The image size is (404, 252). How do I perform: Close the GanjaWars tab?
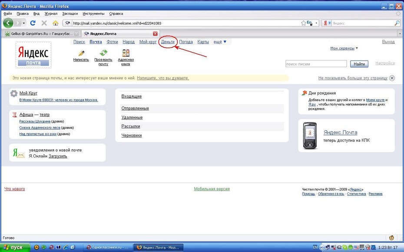click(x=76, y=34)
